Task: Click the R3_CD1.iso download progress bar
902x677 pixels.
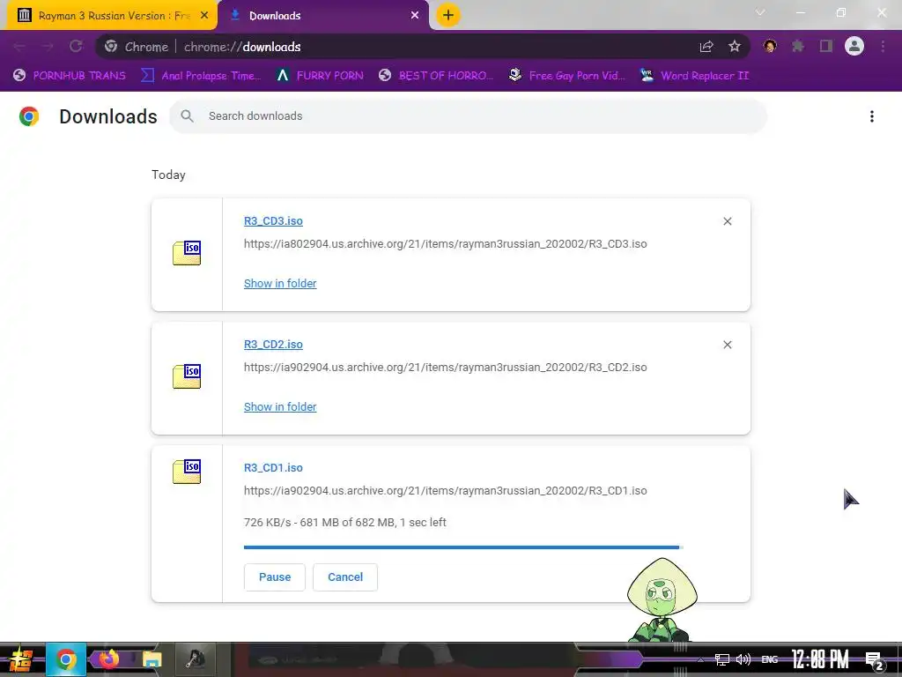Action: tap(463, 547)
